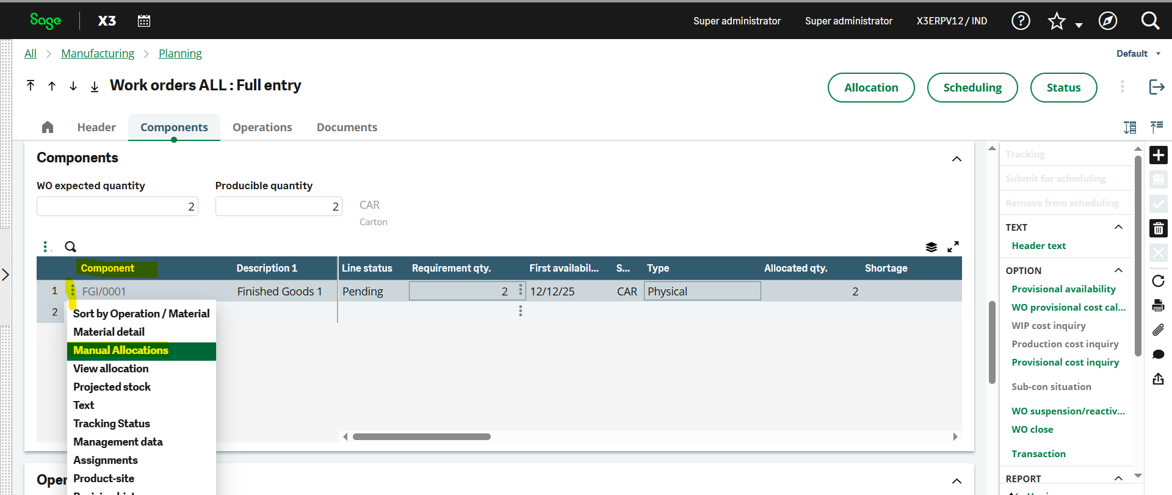This screenshot has width=1172, height=495.
Task: Go to next record arrow
Action: pos(73,86)
